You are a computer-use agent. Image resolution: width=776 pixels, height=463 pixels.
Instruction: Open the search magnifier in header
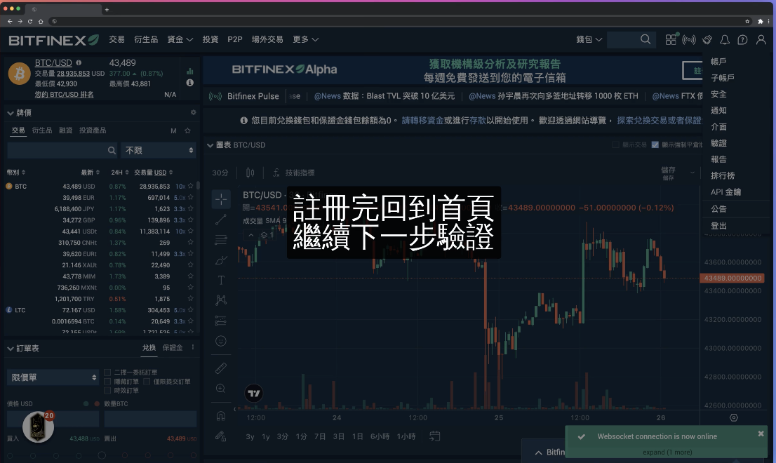point(645,39)
